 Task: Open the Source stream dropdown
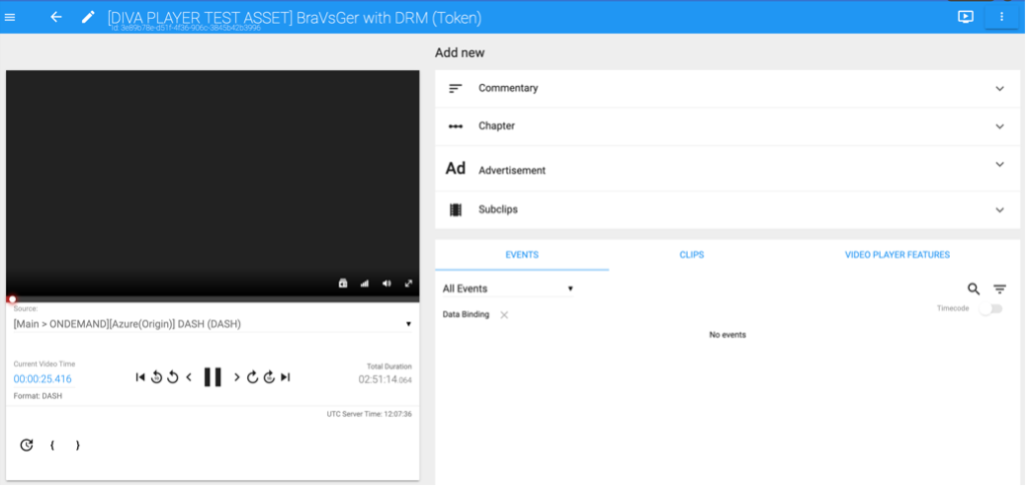[213, 324]
